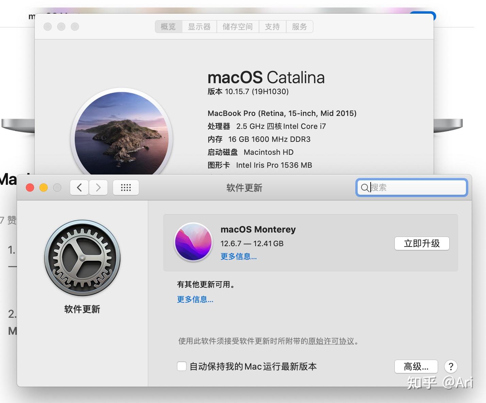Viewport: 486px width, 403px height.
Task: Click the Catalina island image in About window
Action: click(x=122, y=134)
